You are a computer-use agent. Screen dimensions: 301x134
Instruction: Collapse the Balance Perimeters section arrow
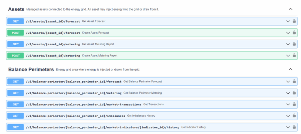point(290,69)
